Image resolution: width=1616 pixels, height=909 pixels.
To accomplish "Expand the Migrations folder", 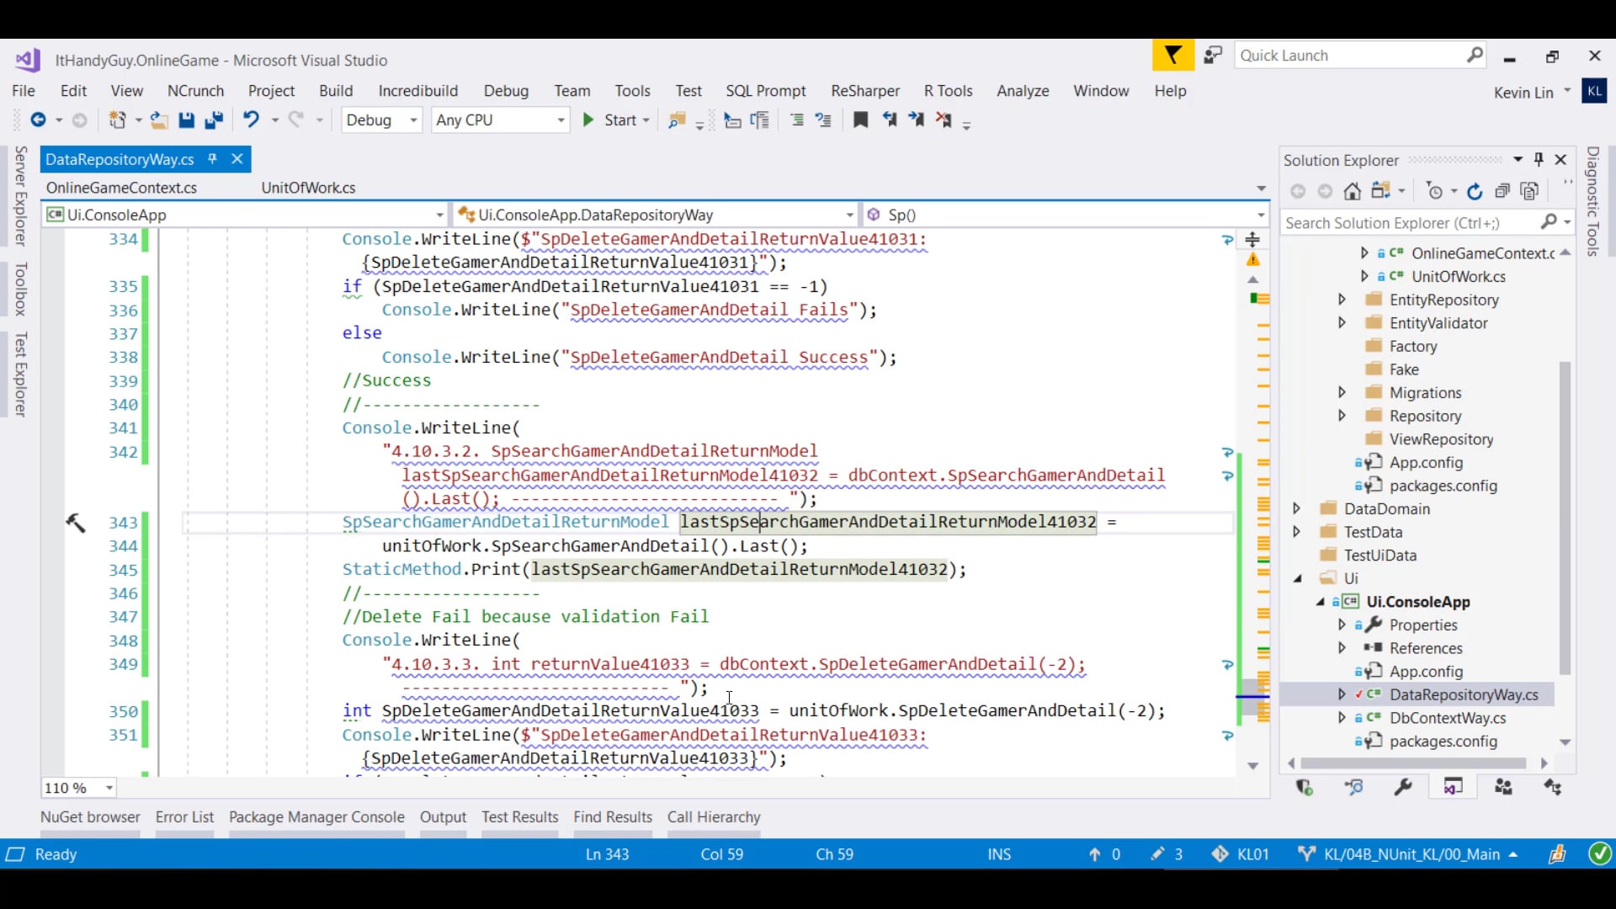I will click(1342, 391).
